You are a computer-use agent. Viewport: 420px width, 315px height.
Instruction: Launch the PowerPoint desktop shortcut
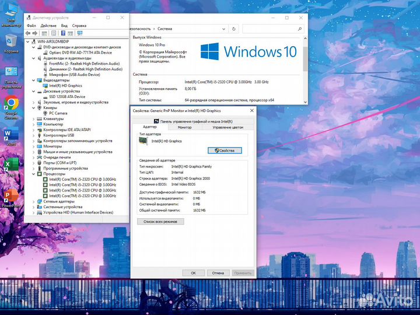[11, 198]
